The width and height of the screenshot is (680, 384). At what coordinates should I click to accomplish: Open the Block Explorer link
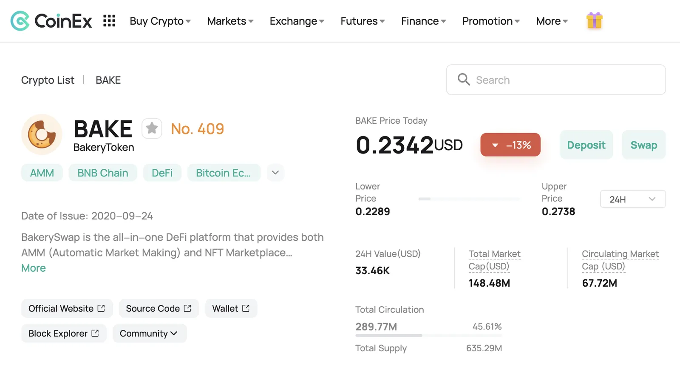pos(64,333)
